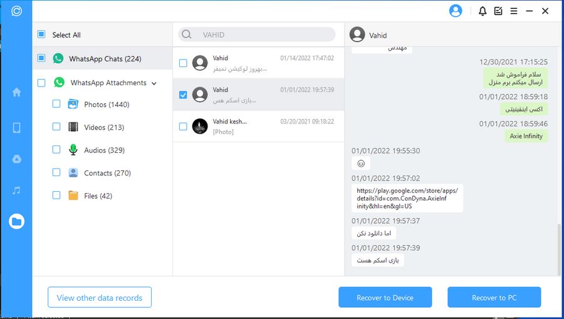564x319 pixels.
Task: Open the Home icon in sidebar
Action: click(16, 92)
